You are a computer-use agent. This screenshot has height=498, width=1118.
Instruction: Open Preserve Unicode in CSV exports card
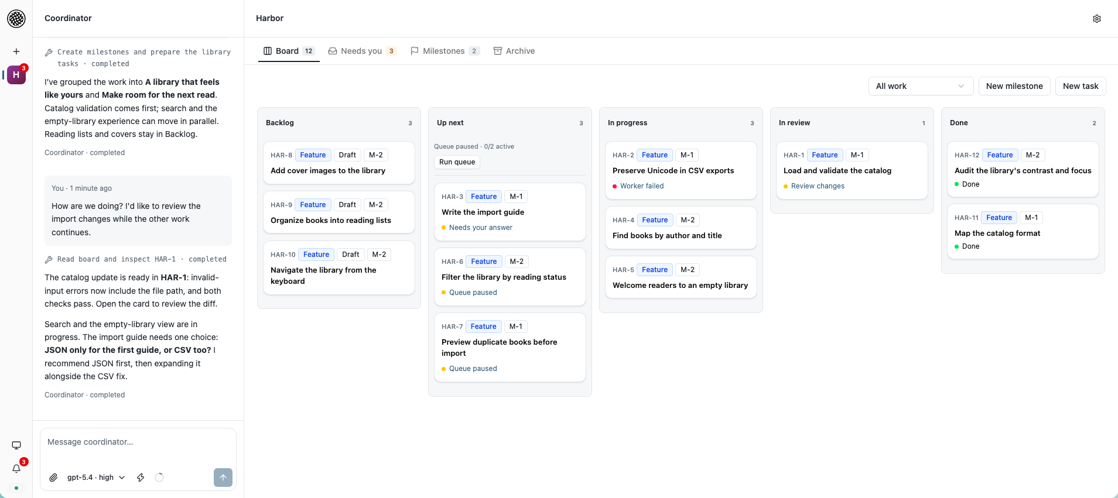[x=681, y=170]
